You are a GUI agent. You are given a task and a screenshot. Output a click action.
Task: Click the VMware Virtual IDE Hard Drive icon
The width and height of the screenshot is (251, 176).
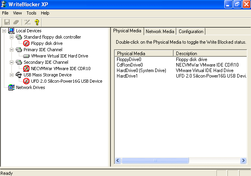click(26, 56)
